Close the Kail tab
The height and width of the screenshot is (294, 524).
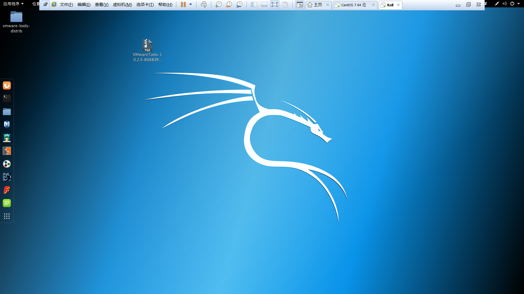pyautogui.click(x=398, y=5)
